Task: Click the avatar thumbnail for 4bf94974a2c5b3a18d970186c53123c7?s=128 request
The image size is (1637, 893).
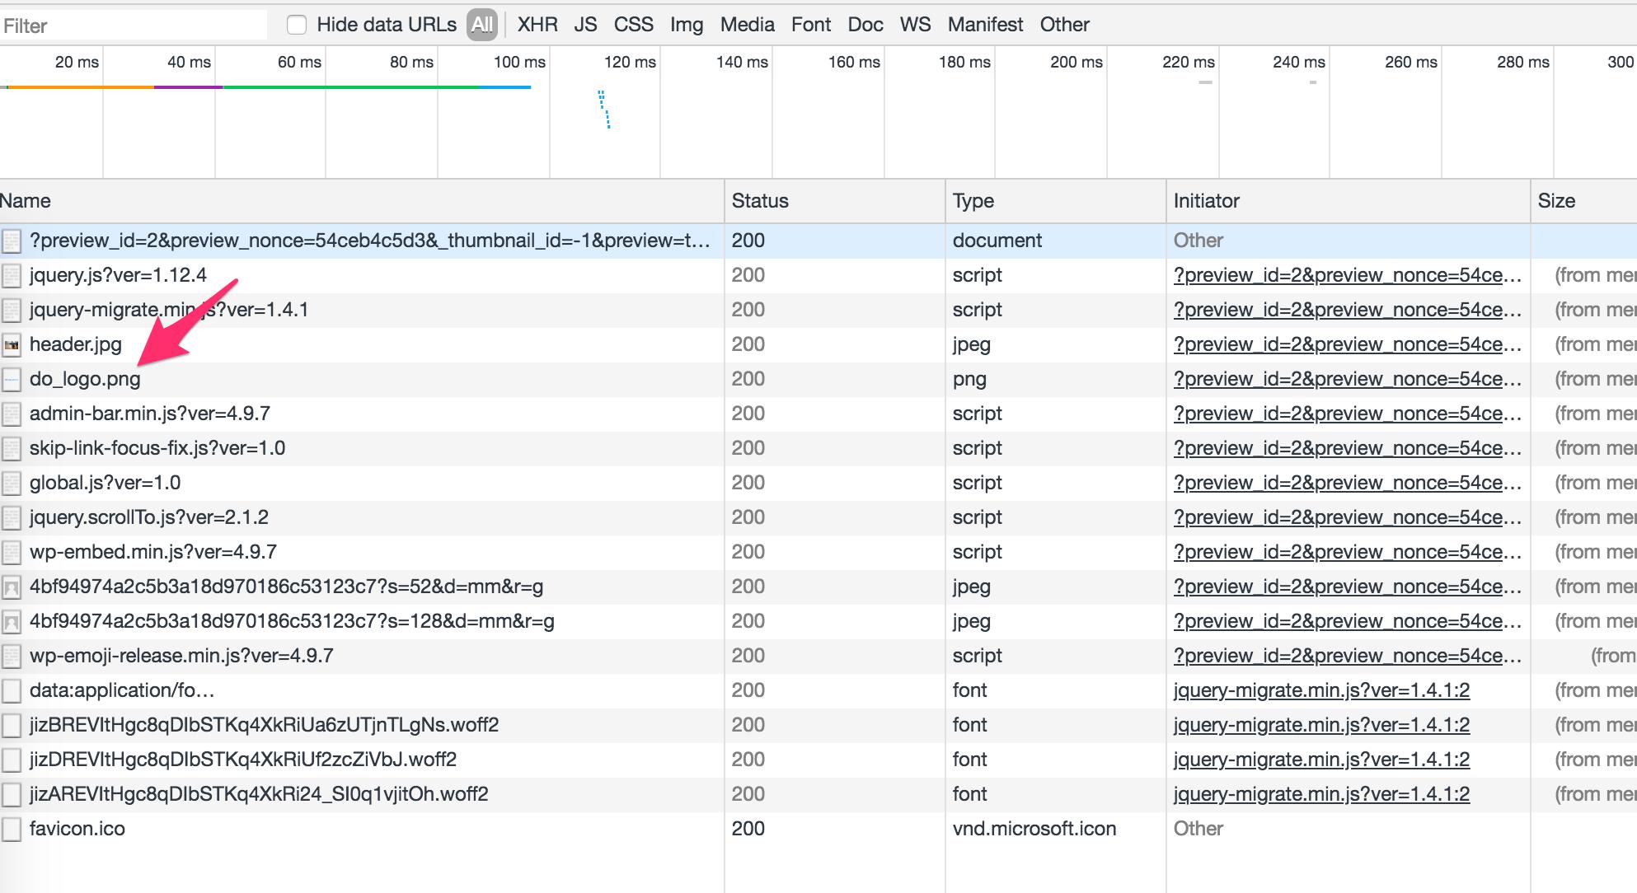Action: coord(12,621)
